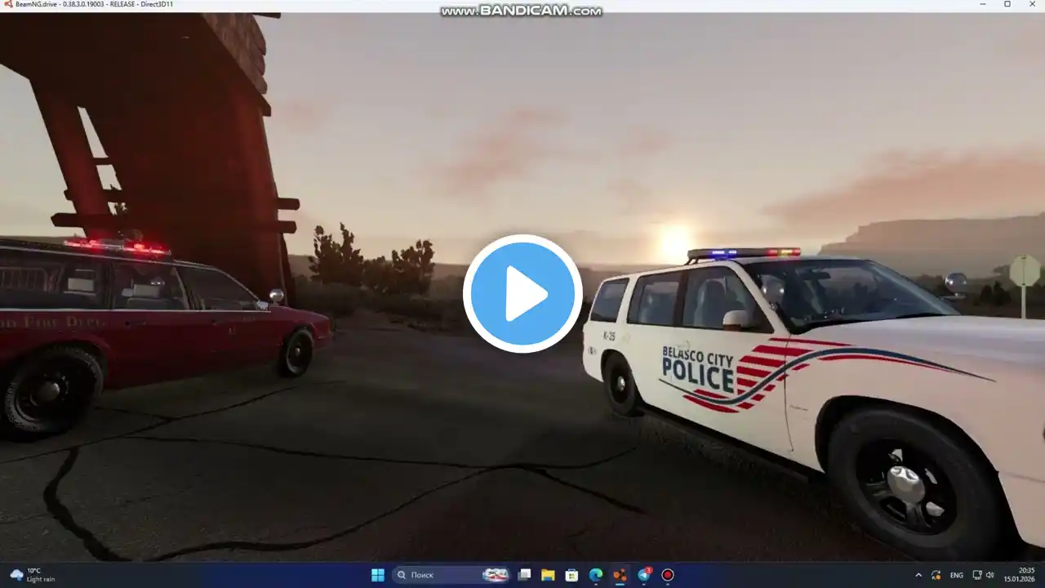Maximize the BeamNG.drive window
The width and height of the screenshot is (1045, 588).
pos(1007,4)
